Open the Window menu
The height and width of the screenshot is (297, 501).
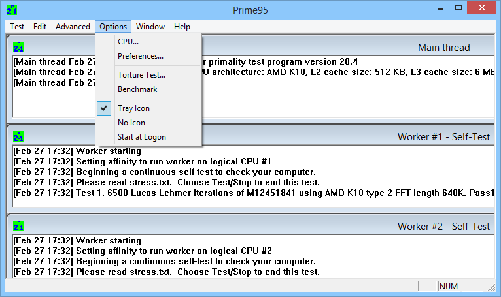(x=150, y=27)
